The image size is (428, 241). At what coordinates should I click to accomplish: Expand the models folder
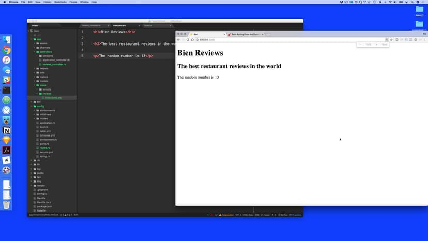pos(35,81)
